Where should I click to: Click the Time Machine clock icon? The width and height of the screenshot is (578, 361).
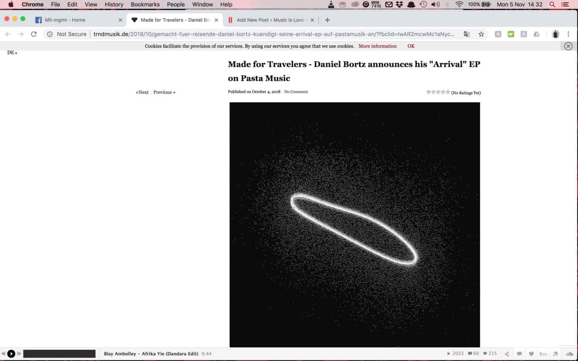423,4
